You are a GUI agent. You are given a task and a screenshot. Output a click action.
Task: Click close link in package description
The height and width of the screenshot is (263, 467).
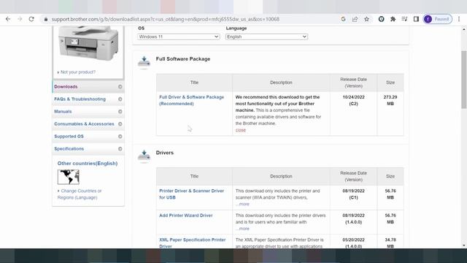coord(241,130)
